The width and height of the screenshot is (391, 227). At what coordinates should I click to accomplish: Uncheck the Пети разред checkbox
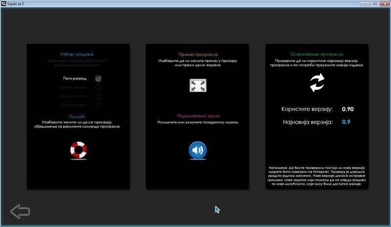[98, 79]
